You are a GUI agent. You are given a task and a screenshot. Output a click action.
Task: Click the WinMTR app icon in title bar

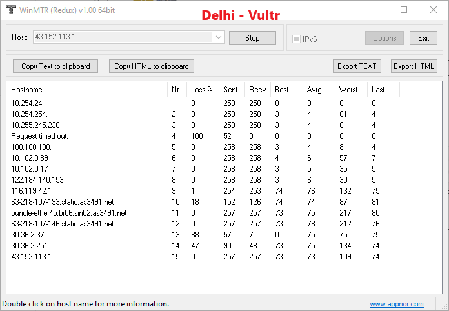click(11, 9)
